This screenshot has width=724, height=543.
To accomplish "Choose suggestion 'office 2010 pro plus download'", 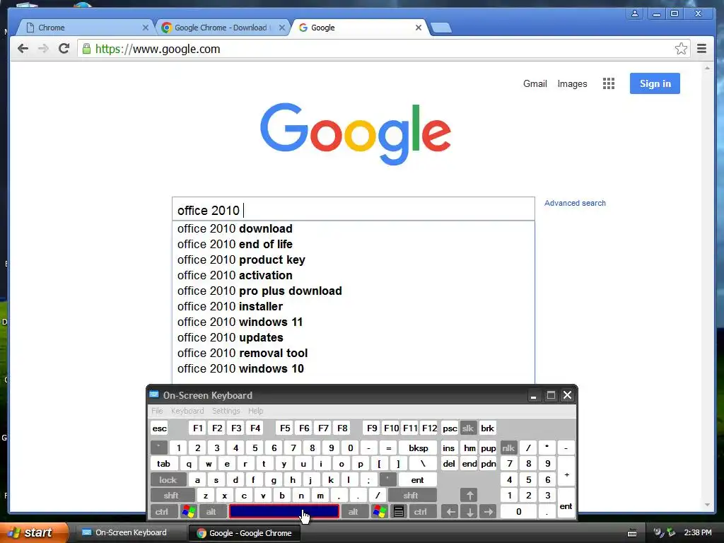I will [x=354, y=291].
